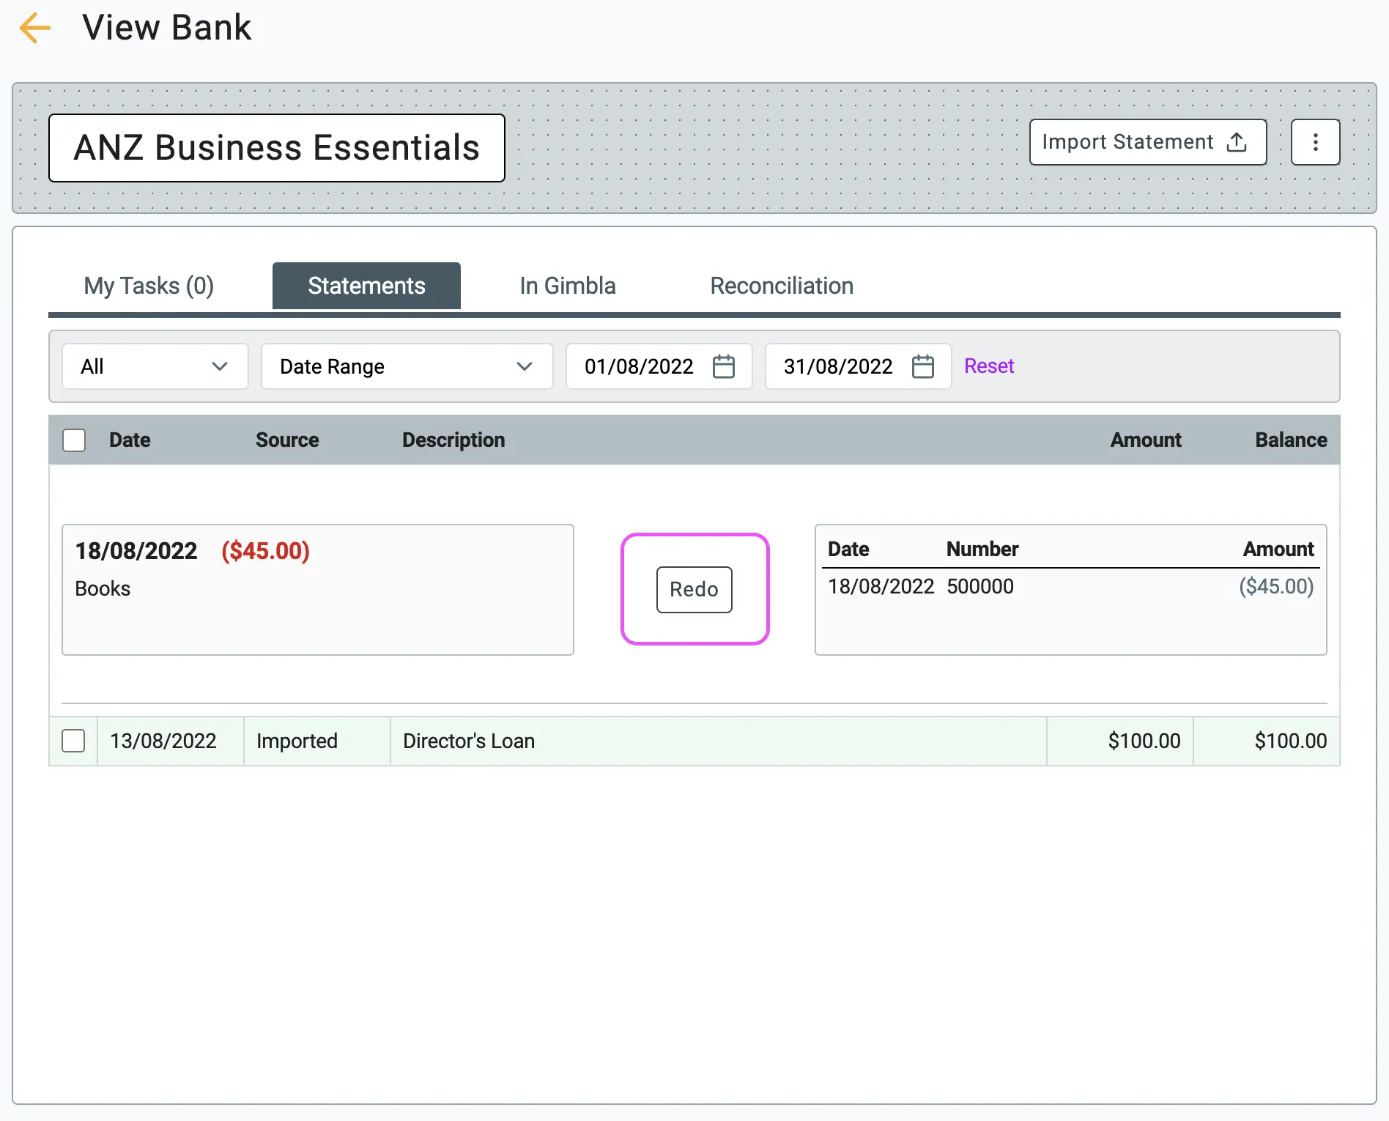1389x1121 pixels.
Task: Check the Director's Loan row checkbox
Action: (x=73, y=741)
